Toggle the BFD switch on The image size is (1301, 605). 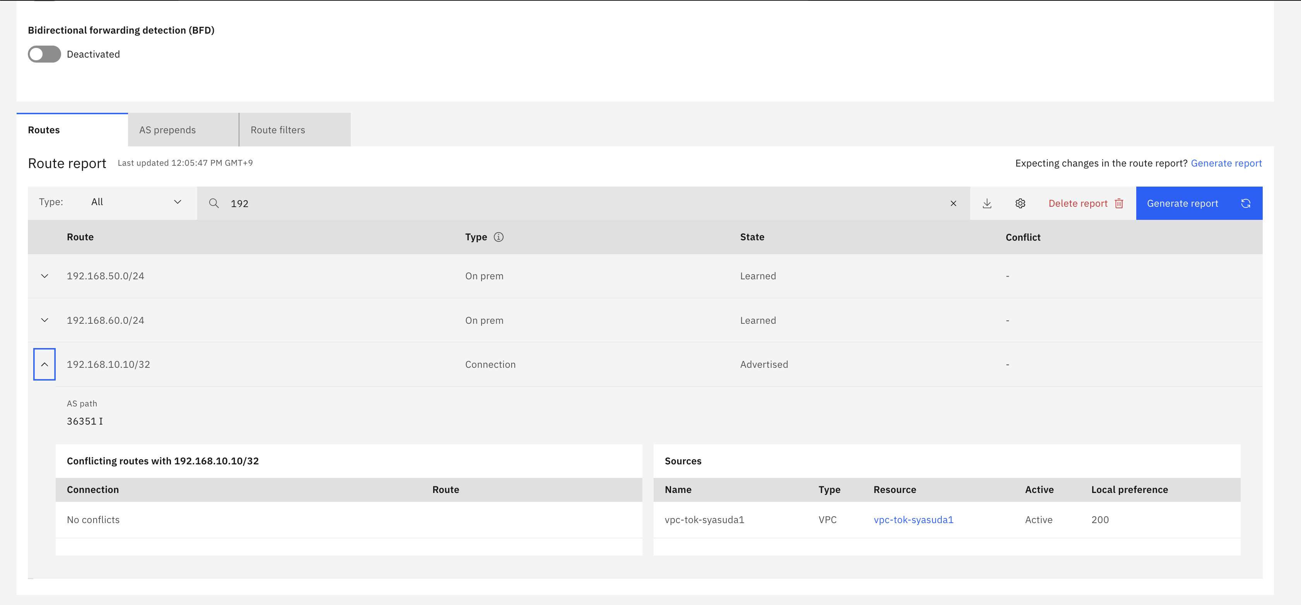44,54
